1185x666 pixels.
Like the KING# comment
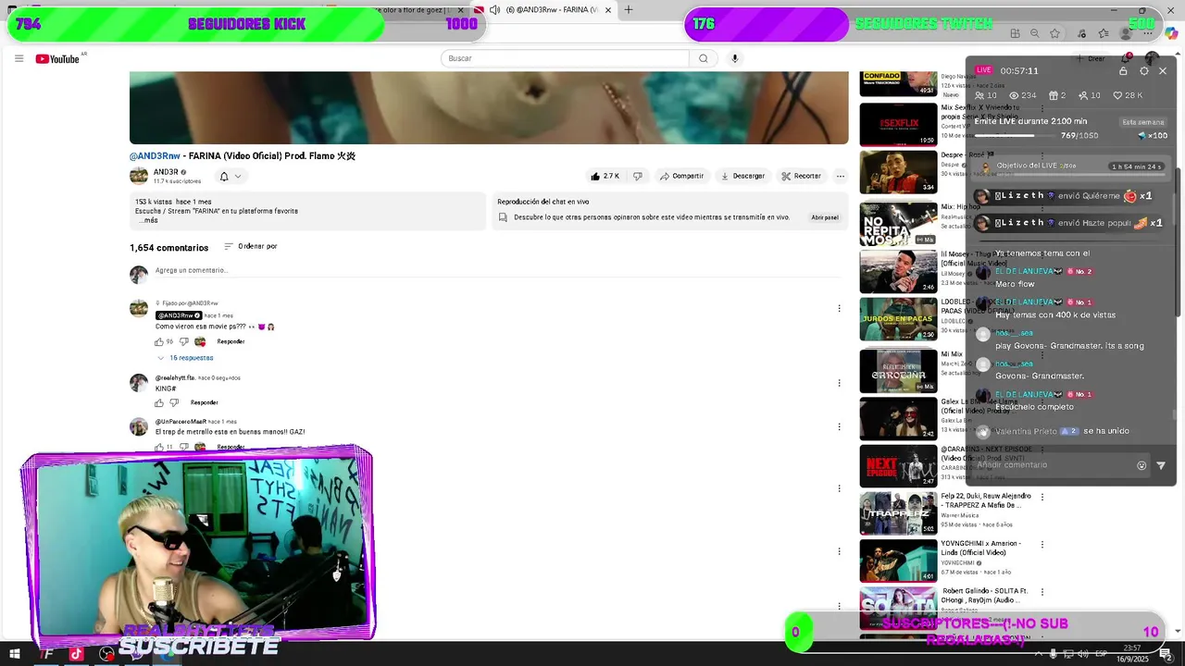[x=159, y=402]
